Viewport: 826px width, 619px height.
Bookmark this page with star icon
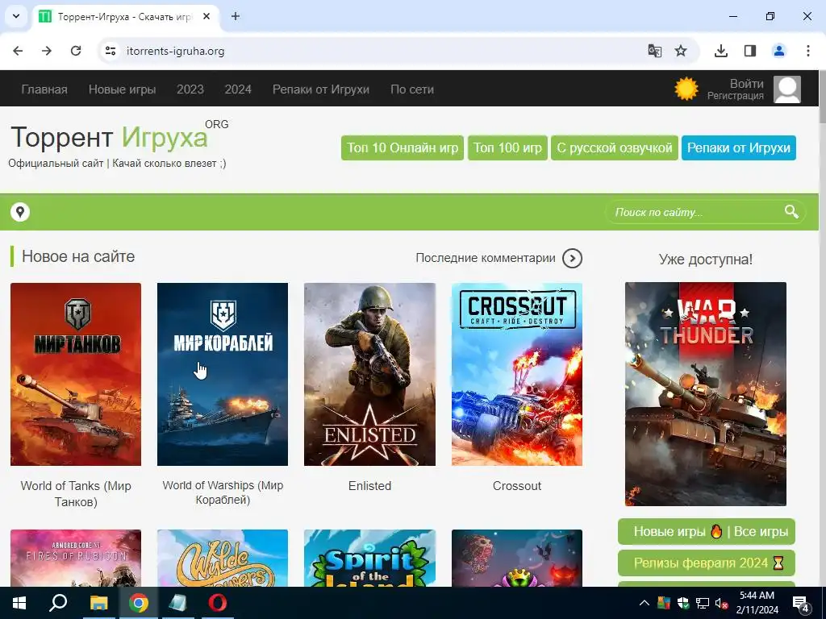[x=681, y=51]
